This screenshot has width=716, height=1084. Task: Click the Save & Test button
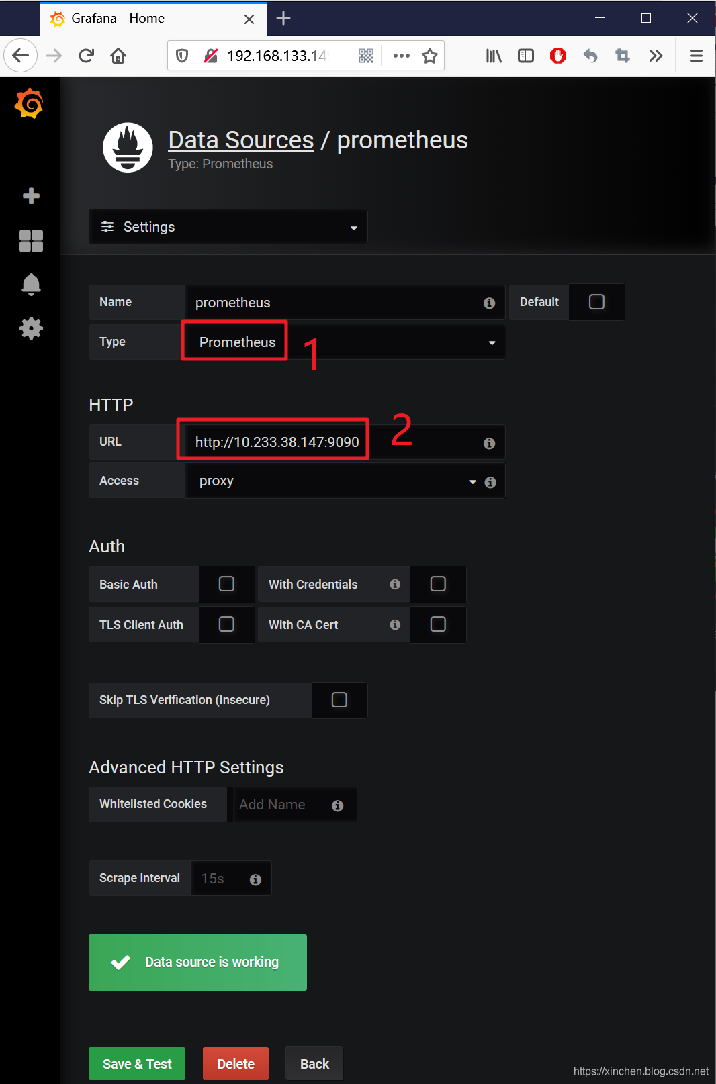click(137, 1064)
